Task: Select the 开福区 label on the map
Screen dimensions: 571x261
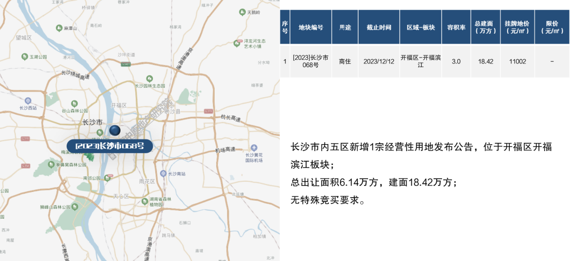Action: pyautogui.click(x=119, y=105)
